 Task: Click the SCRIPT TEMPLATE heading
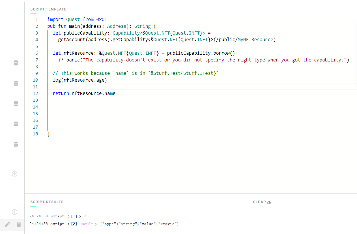[x=48, y=9]
